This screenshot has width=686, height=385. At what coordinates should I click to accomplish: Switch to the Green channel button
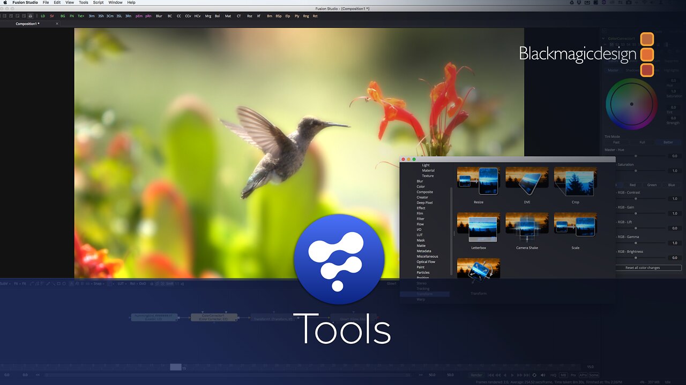[652, 185]
